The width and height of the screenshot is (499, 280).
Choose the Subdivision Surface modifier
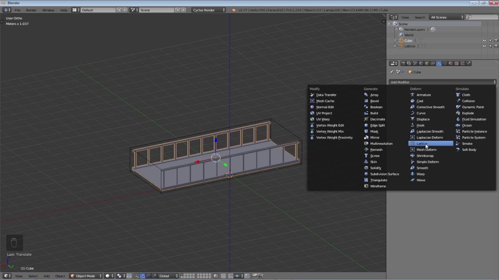(384, 174)
